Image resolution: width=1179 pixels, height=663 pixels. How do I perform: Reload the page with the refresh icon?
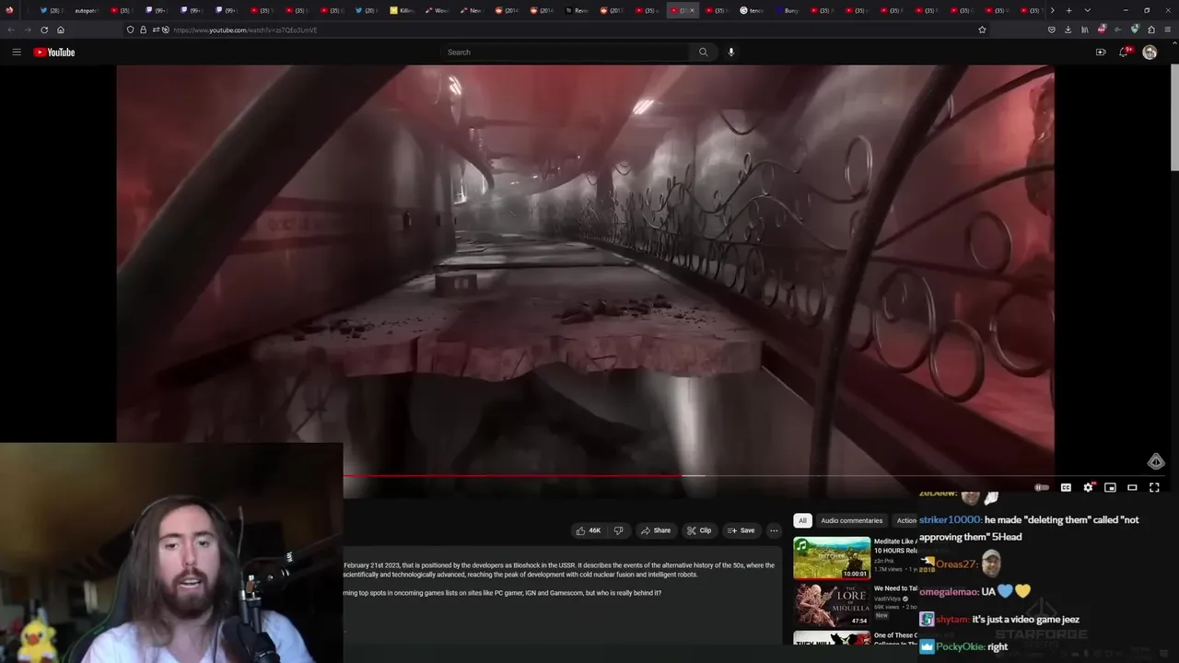point(44,29)
